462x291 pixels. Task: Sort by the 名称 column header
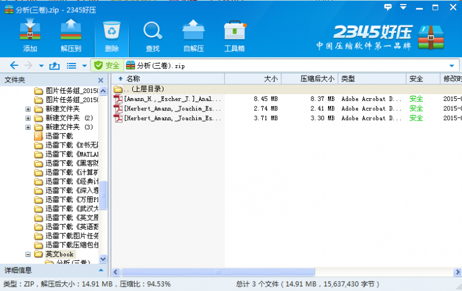click(x=168, y=79)
